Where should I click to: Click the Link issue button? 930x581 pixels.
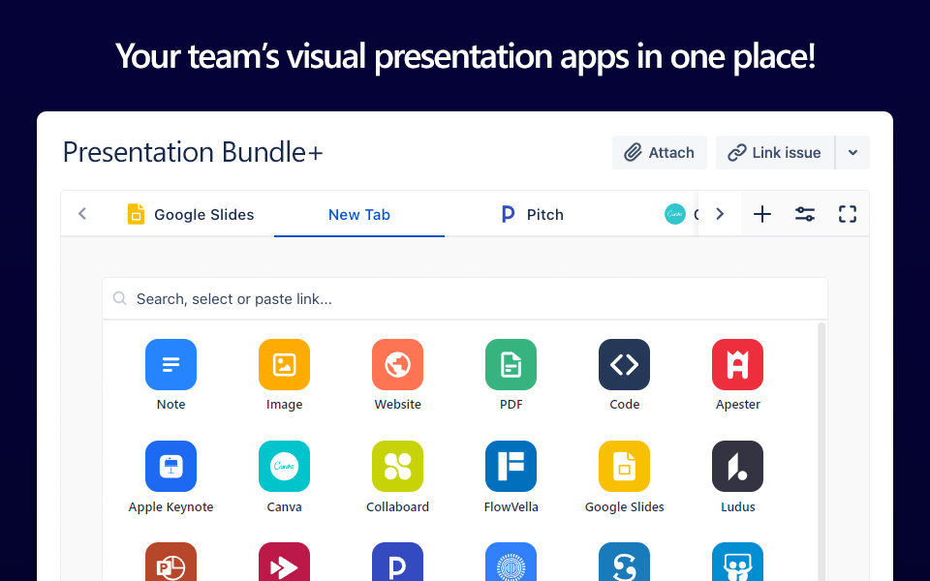pos(775,152)
